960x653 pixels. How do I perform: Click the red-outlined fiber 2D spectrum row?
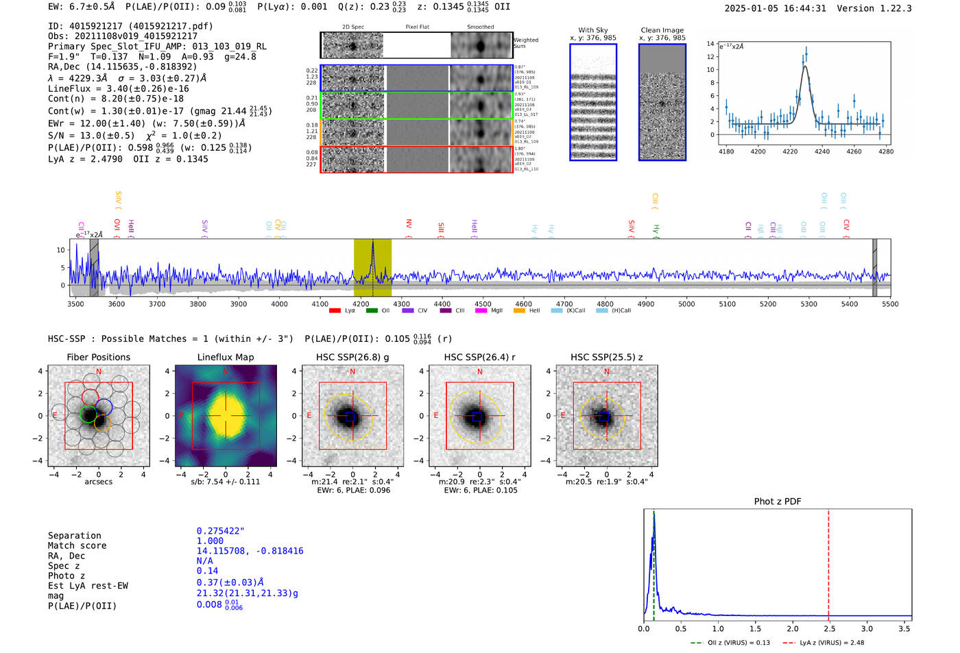pyautogui.click(x=416, y=159)
